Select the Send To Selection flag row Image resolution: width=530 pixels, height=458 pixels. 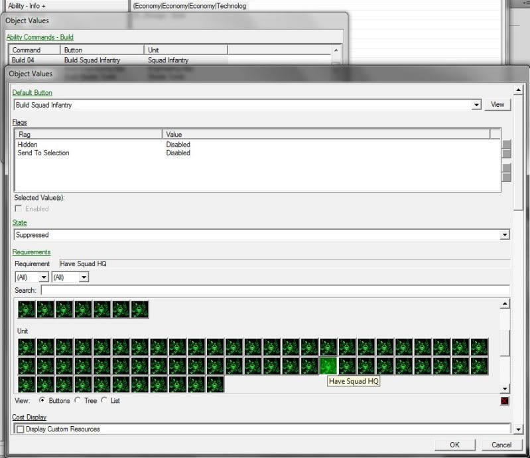(x=258, y=153)
